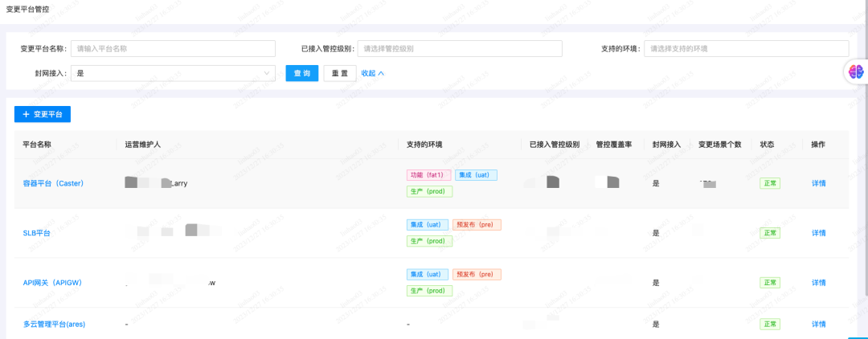Click 支持的环境 column header
This screenshot has width=868, height=339.
424,145
